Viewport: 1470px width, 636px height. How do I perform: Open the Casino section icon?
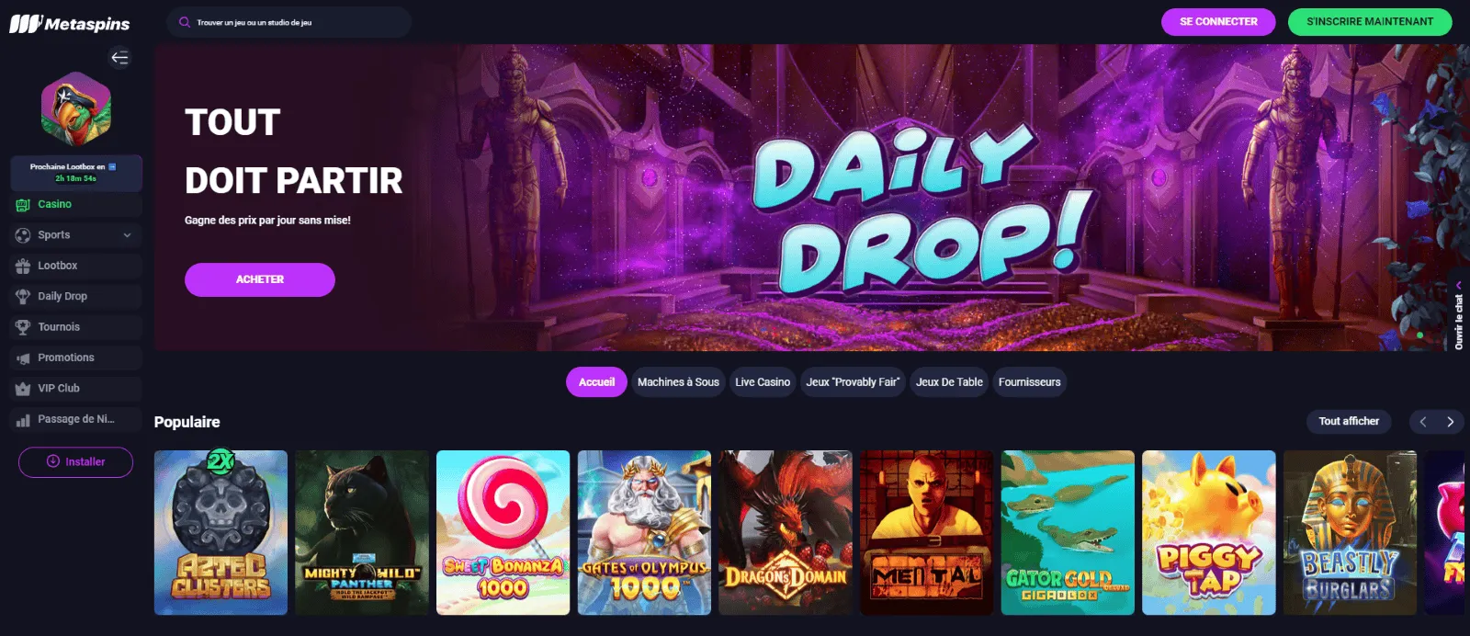[x=23, y=205]
